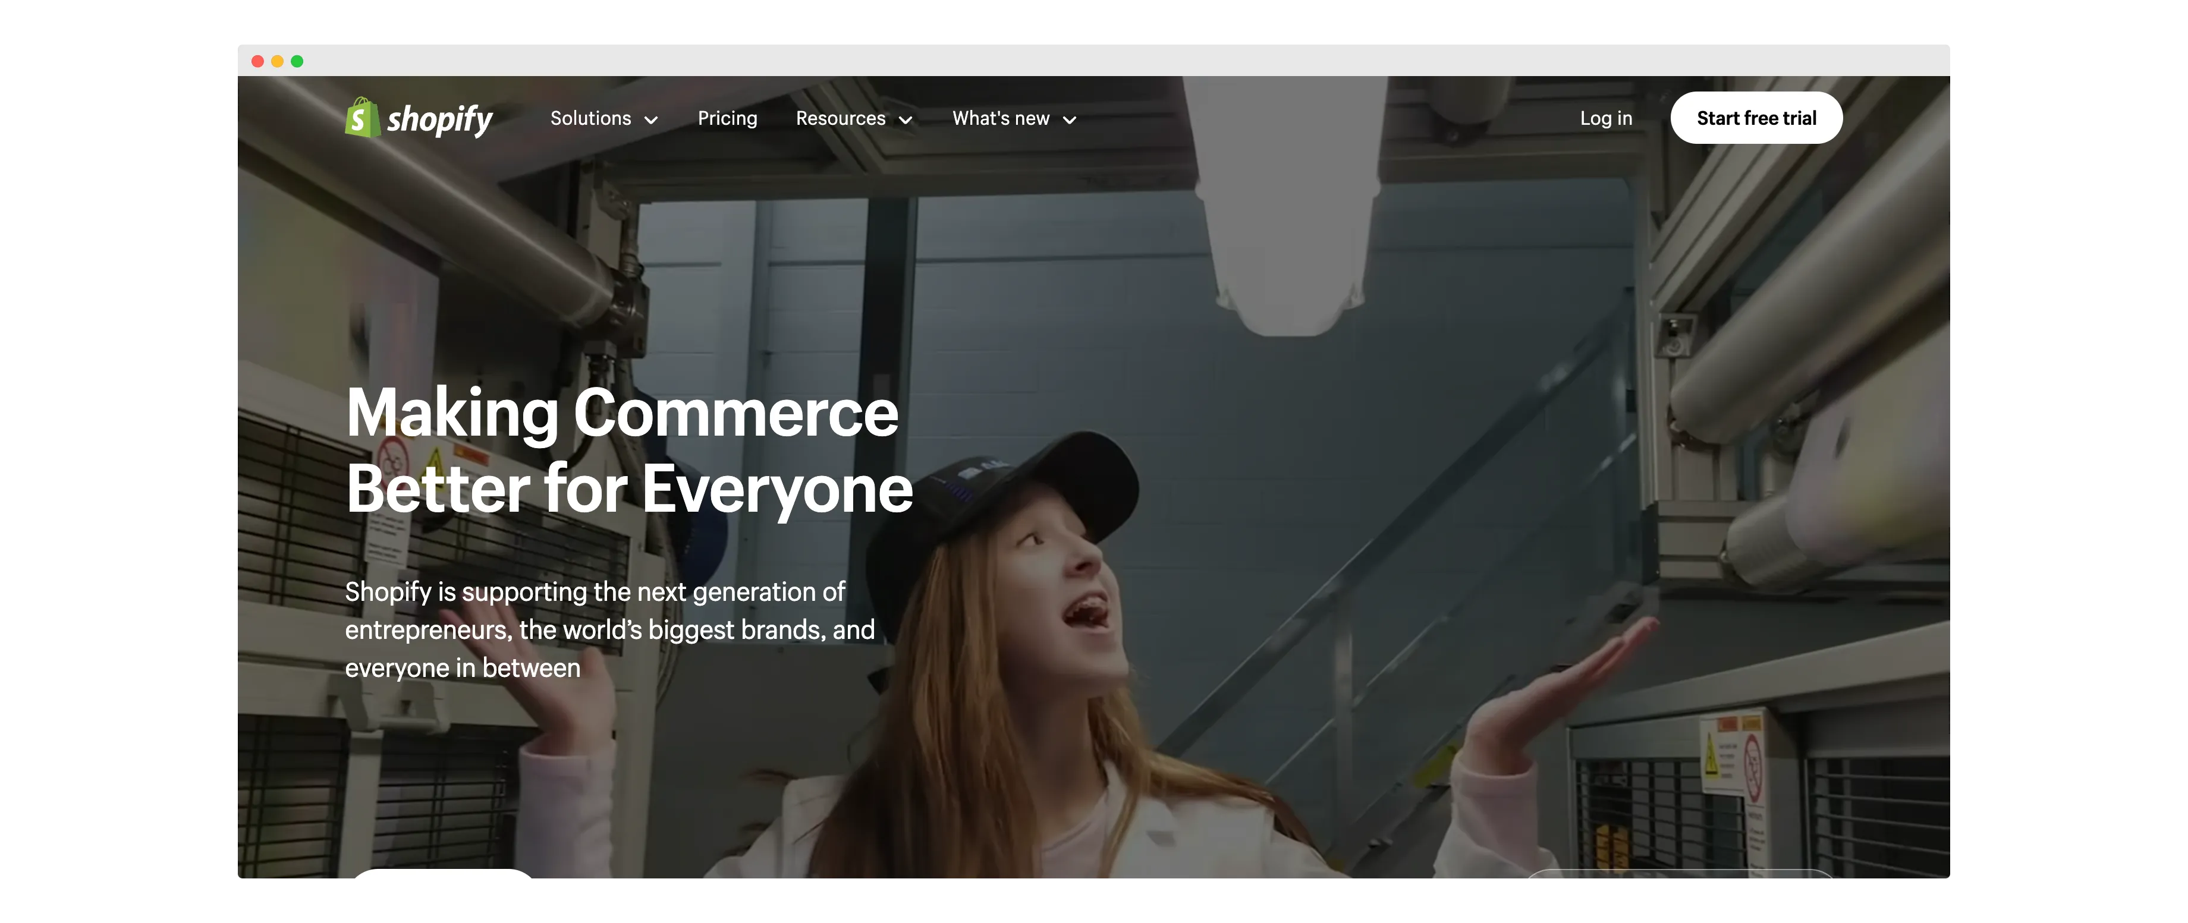This screenshot has height=923, width=2188.
Task: Click the red traffic light button
Action: (x=257, y=61)
